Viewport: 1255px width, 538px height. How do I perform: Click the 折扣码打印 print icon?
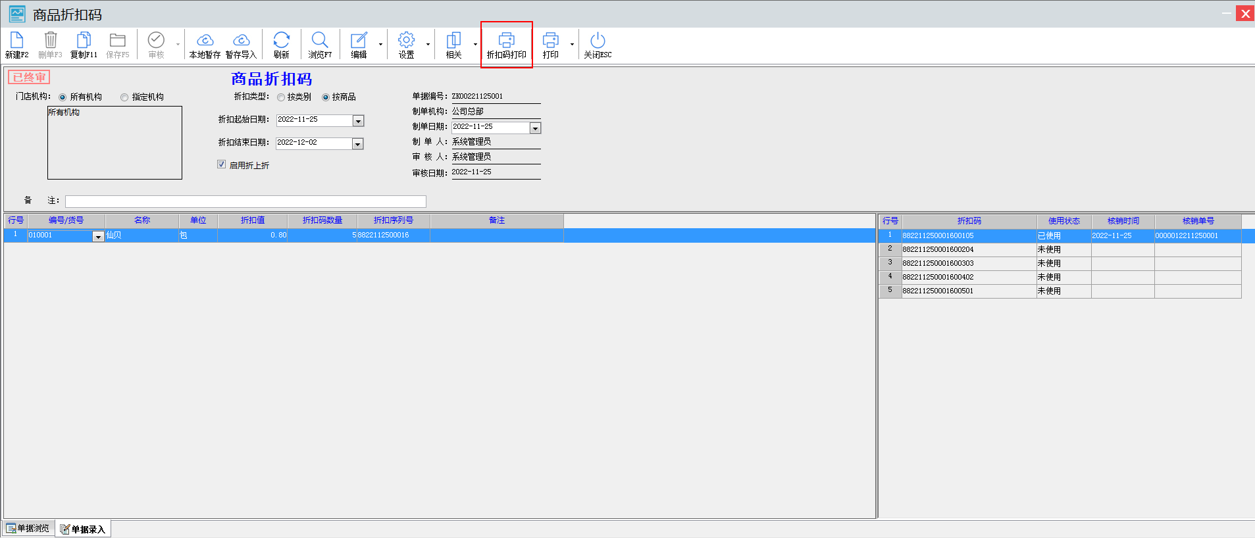click(x=506, y=41)
